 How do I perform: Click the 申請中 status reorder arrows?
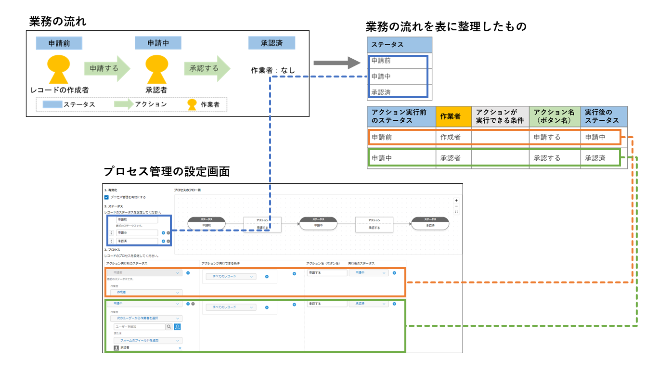112,233
